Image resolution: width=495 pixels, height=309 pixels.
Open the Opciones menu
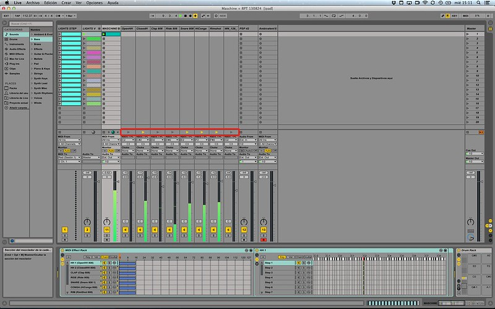click(x=94, y=3)
